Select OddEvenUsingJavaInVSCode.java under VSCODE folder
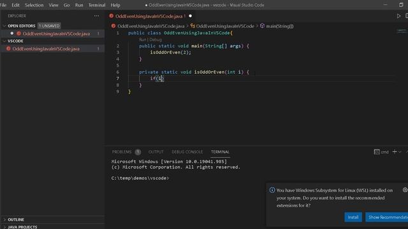Screen dimensions: 408x229 tap(46, 48)
